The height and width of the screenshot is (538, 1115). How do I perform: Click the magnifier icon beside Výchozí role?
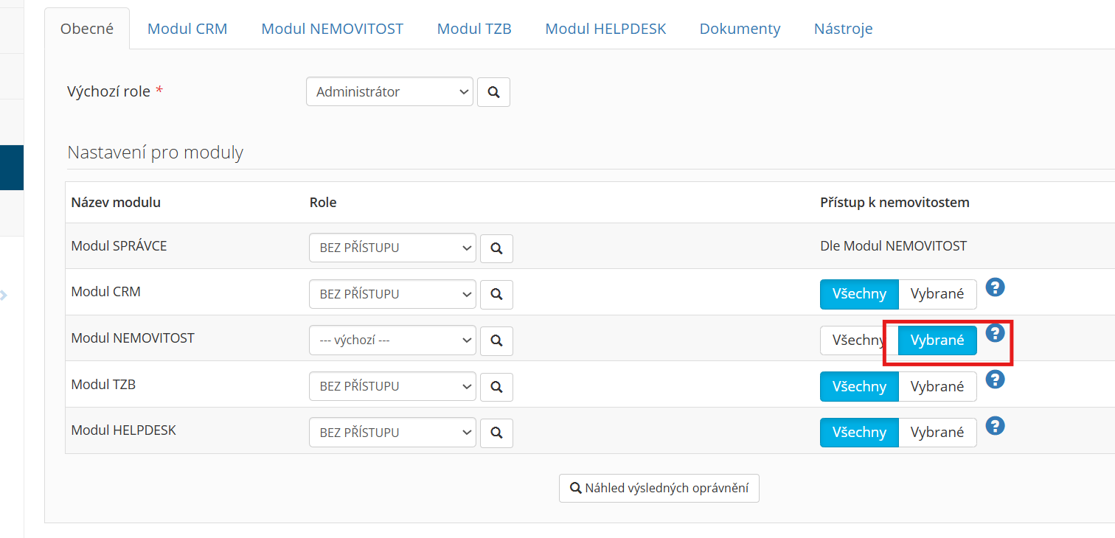[x=493, y=92]
